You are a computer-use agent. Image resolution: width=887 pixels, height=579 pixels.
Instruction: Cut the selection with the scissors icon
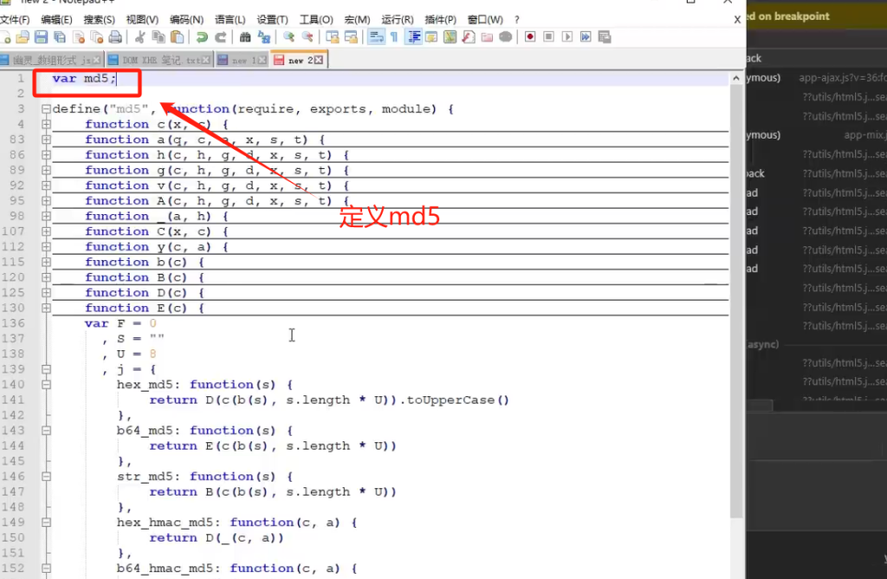139,37
